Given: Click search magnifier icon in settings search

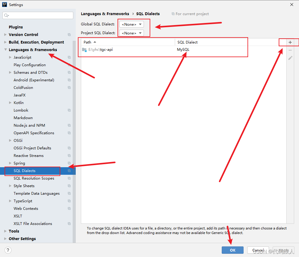Looking at the screenshot, I should 6,15.
